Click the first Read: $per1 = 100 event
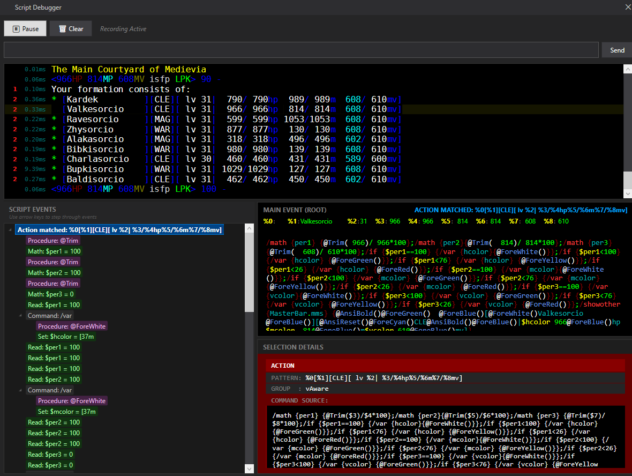The width and height of the screenshot is (632, 476). click(x=54, y=304)
